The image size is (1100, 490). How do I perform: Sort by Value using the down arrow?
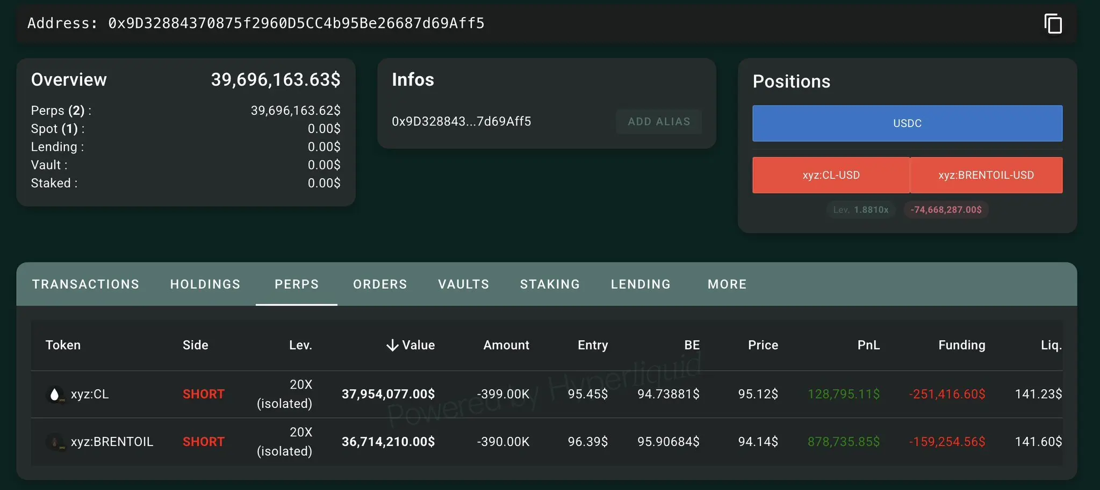click(x=392, y=345)
